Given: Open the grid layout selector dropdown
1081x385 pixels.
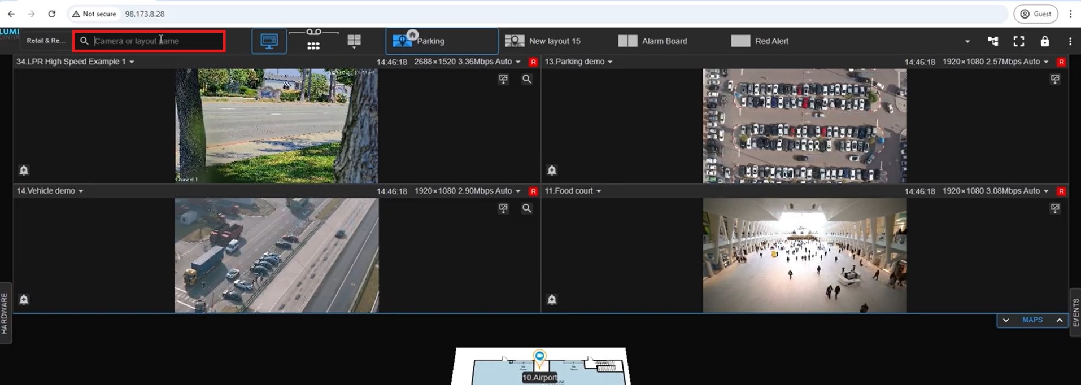Looking at the screenshot, I should [354, 41].
